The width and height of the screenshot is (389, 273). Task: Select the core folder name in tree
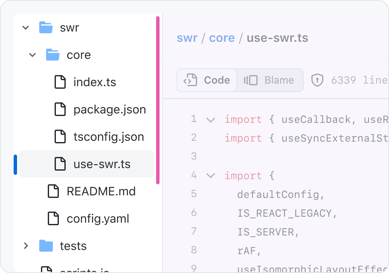coord(78,55)
